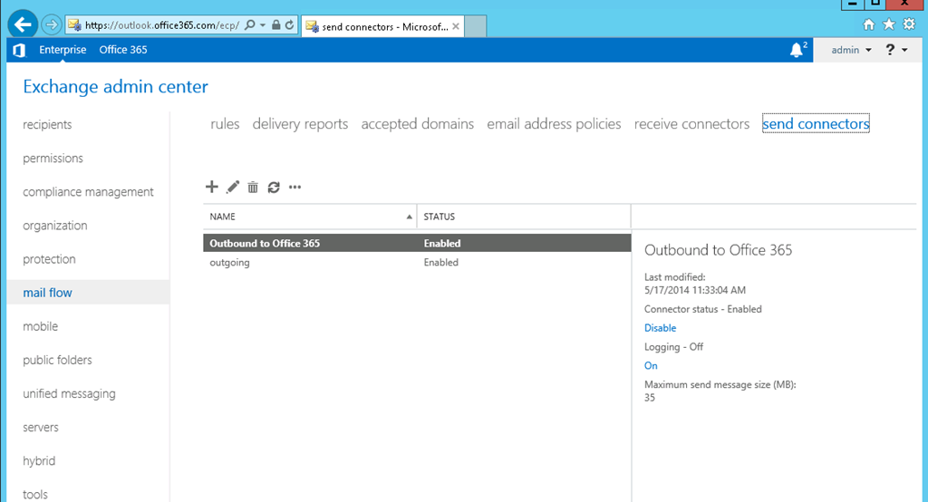Close the send connectors browser tab

[x=456, y=26]
